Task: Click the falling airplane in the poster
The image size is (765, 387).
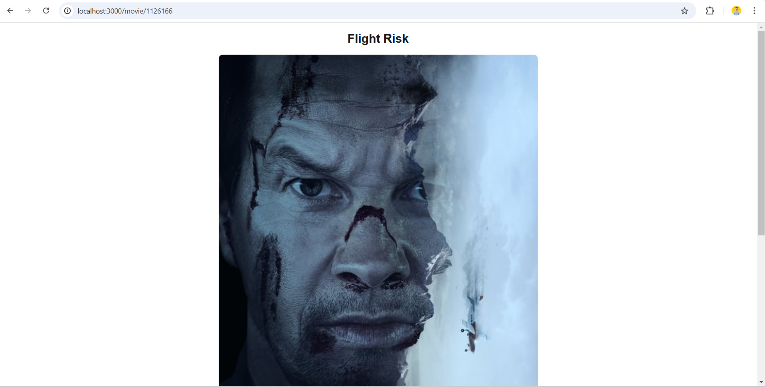Action: pyautogui.click(x=473, y=323)
